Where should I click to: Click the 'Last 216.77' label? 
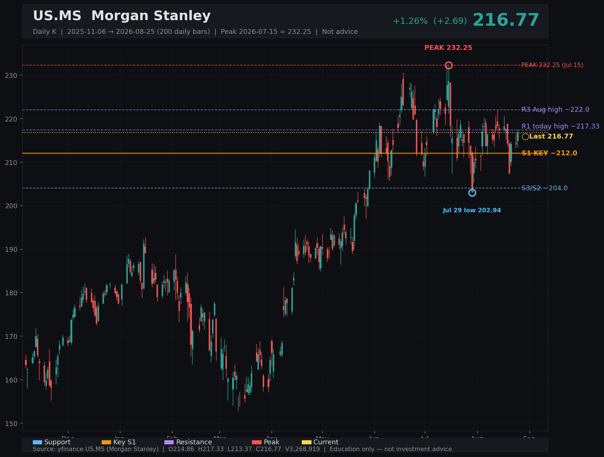tap(551, 136)
